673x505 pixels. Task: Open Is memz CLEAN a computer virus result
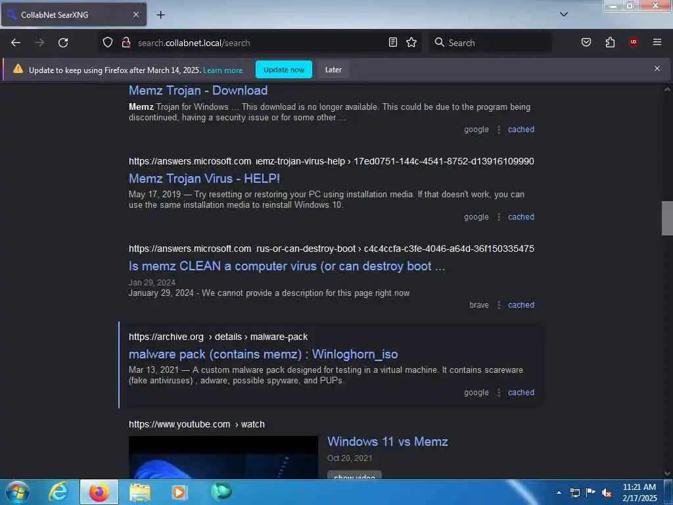pyautogui.click(x=287, y=266)
